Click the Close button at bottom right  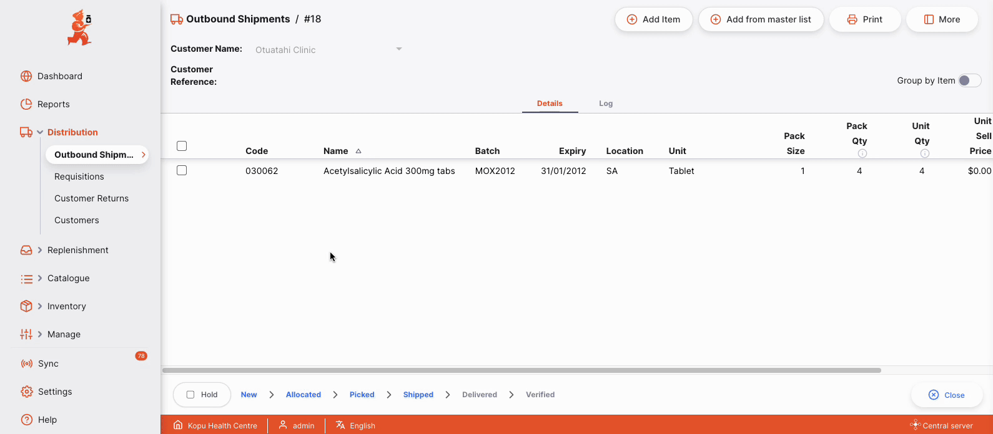coord(947,395)
